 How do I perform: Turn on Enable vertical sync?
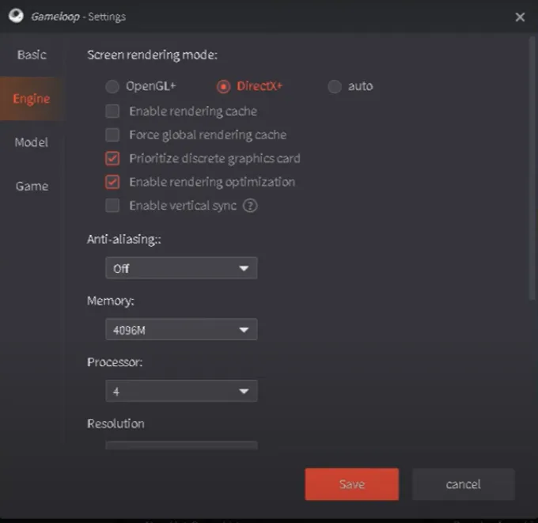pos(112,206)
